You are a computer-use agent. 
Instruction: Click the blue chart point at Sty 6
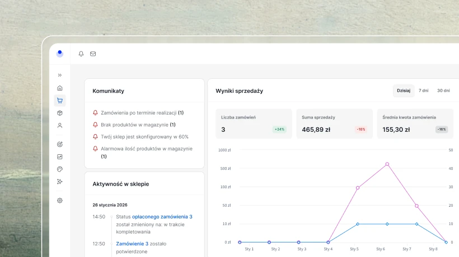click(x=387, y=224)
